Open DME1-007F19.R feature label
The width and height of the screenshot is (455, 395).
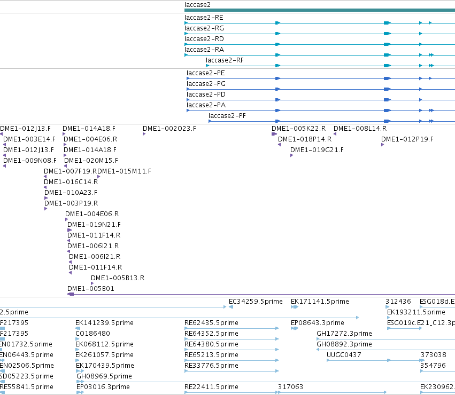pyautogui.click(x=71, y=171)
